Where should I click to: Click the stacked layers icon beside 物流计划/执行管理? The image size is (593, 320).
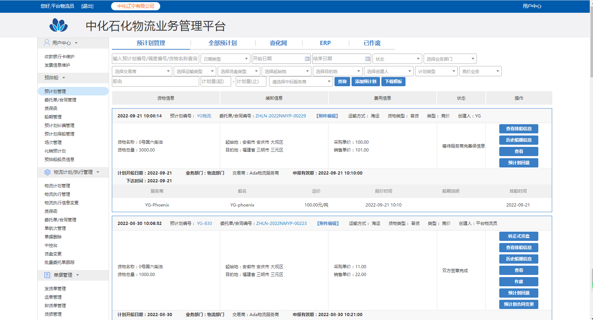pyautogui.click(x=48, y=172)
